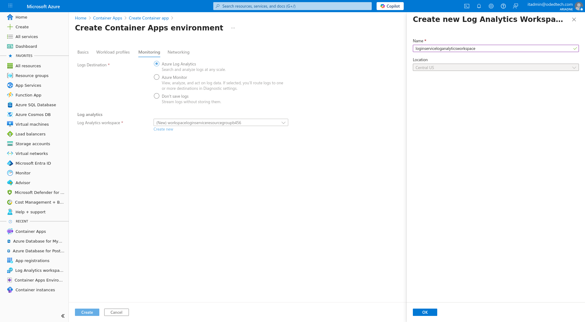Open the Log Analytics workspace dropdown

pyautogui.click(x=221, y=122)
